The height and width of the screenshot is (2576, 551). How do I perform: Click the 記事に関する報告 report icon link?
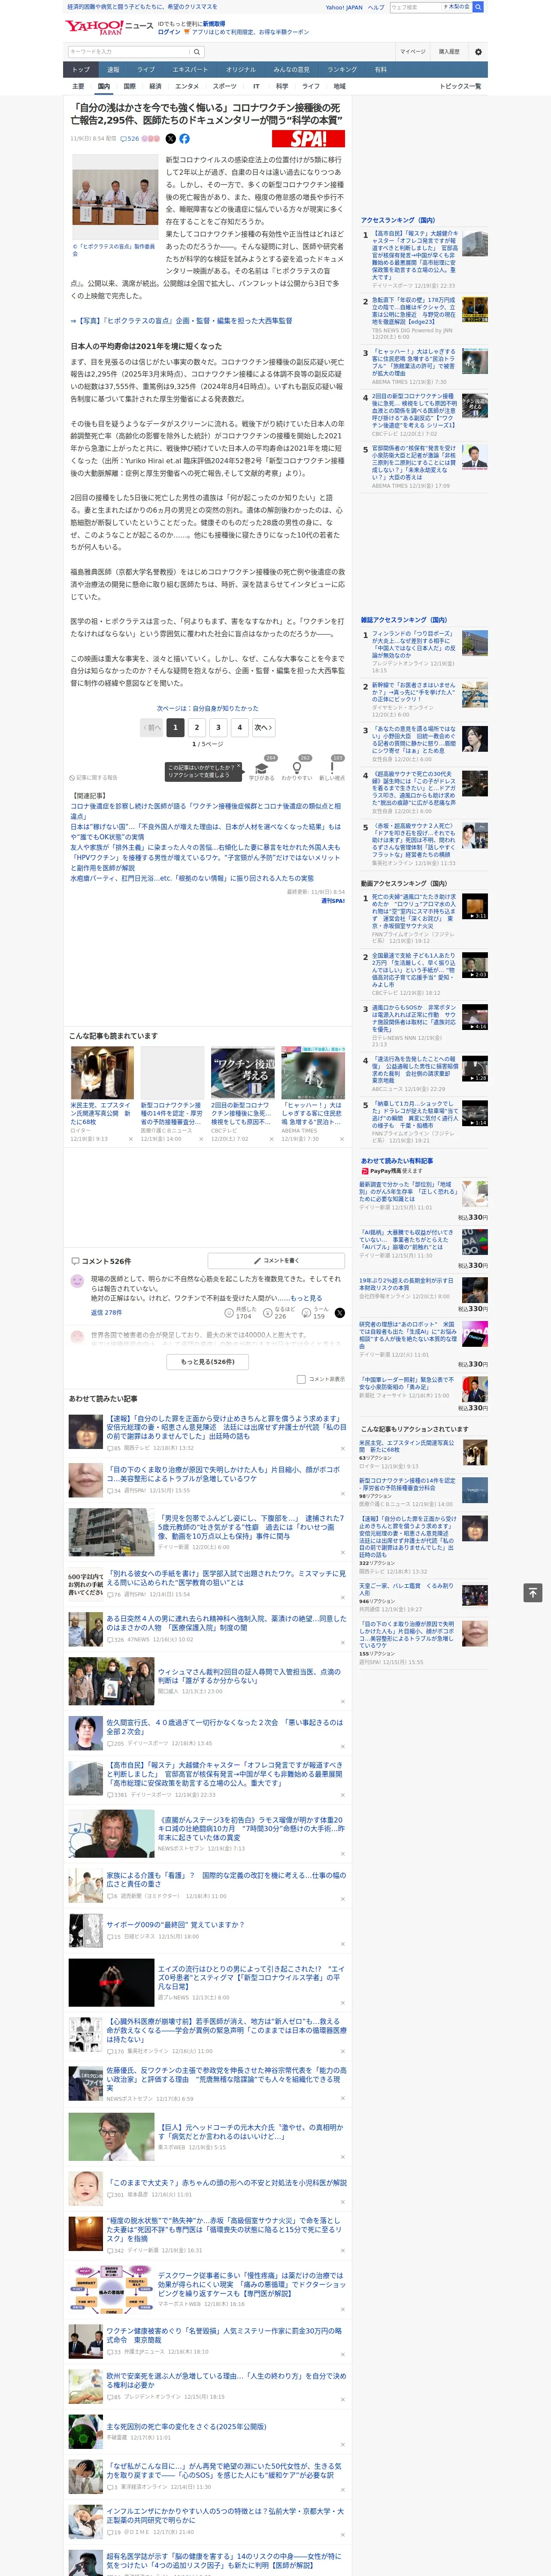tap(93, 777)
